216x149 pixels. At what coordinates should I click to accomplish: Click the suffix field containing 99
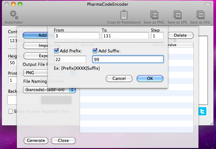point(128,59)
